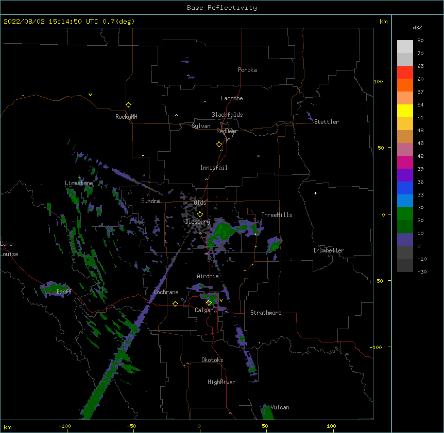The width and height of the screenshot is (444, 433).
Task: Click the Banff label
Action: [64, 292]
